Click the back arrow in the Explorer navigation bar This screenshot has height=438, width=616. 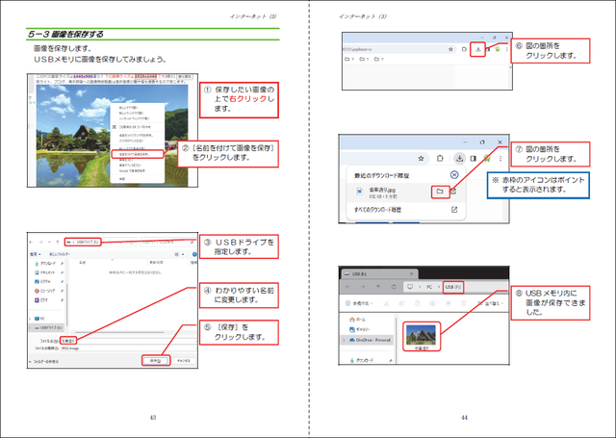[x=347, y=287]
